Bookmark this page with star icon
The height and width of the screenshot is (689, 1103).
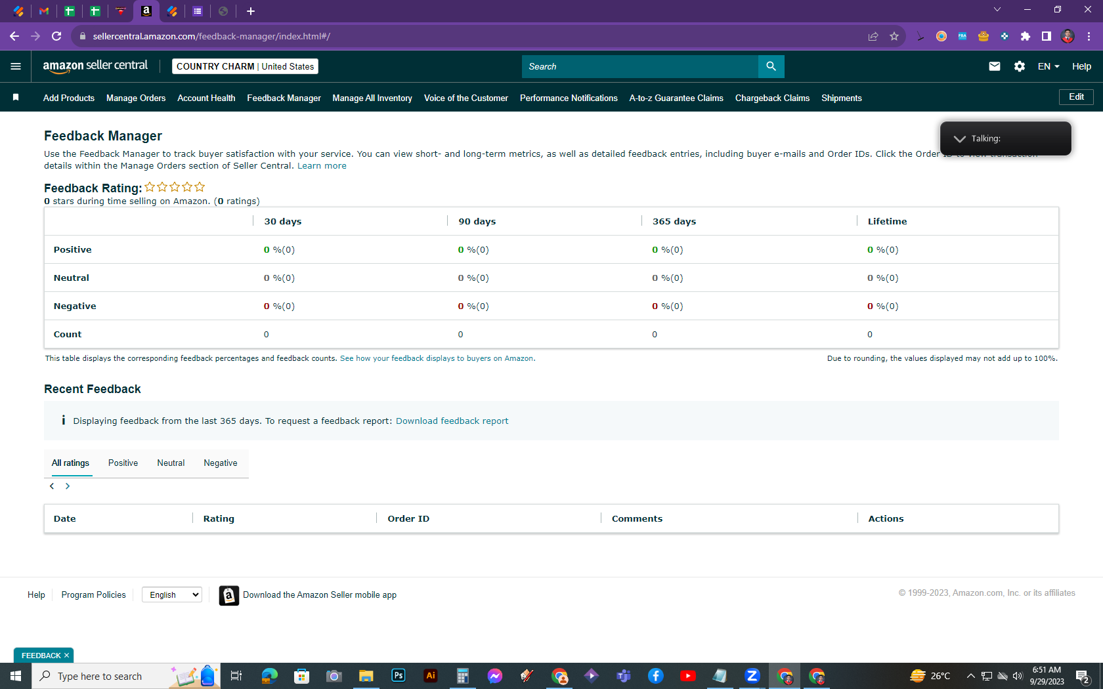click(x=894, y=37)
